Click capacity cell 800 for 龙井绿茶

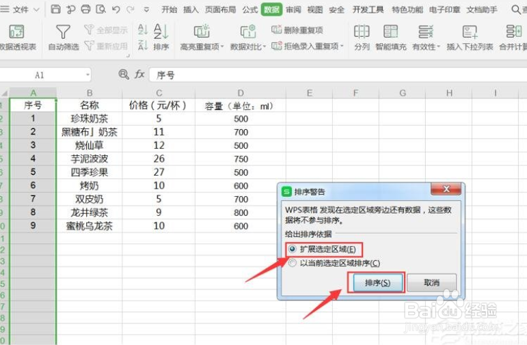[x=241, y=212]
